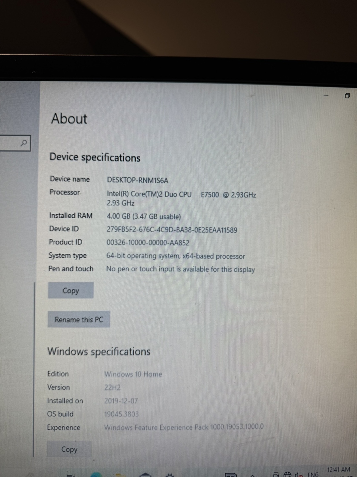This screenshot has width=357, height=477.
Task: Copy the Windows specifications
Action: [69, 449]
